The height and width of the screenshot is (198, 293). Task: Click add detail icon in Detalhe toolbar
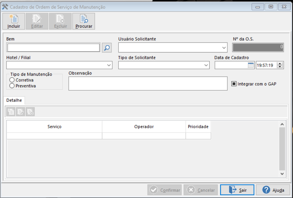(11, 112)
